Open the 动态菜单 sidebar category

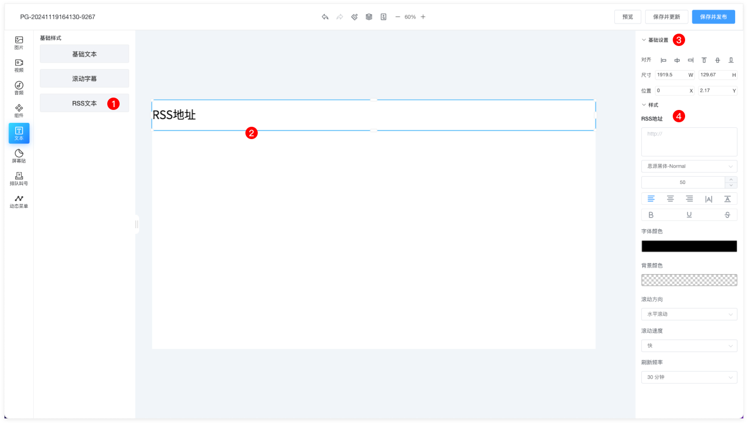(x=19, y=201)
